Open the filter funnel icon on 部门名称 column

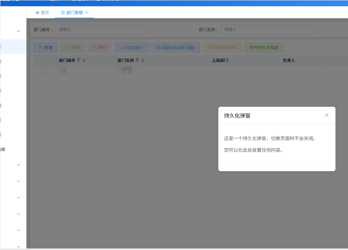(137, 60)
